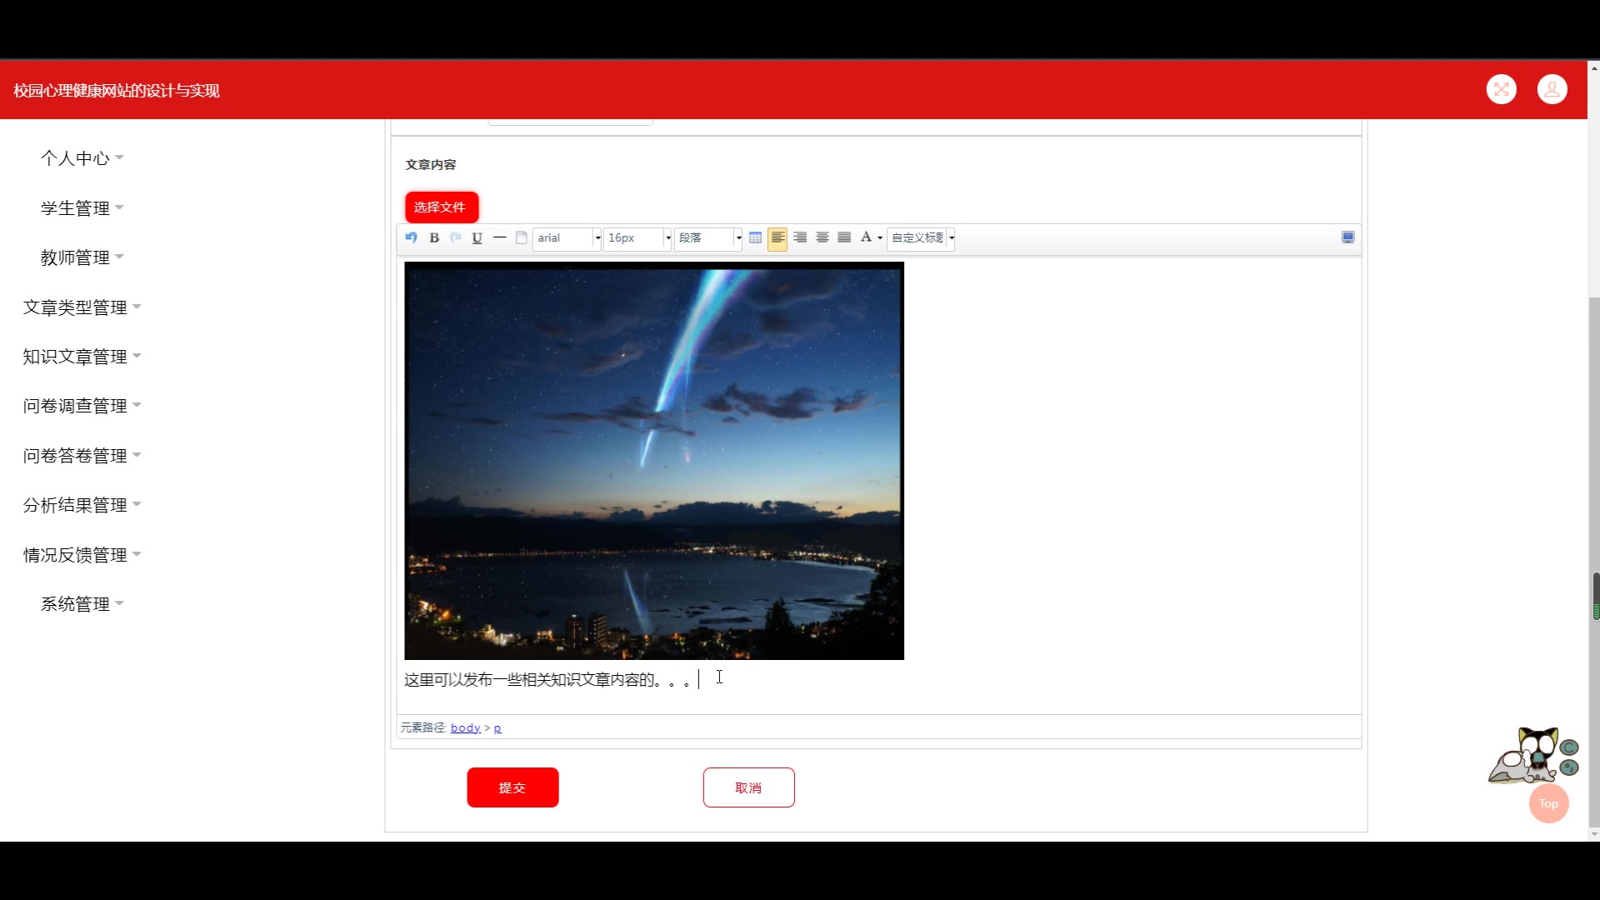Viewport: 1600px width, 900px height.
Task: Toggle left alignment in the editor
Action: 777,237
